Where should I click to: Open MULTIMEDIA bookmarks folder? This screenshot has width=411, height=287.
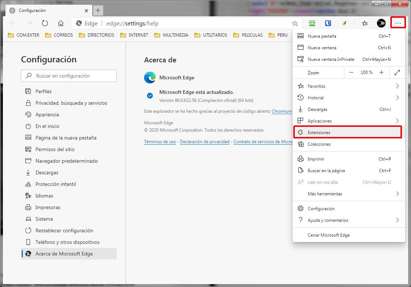[171, 35]
